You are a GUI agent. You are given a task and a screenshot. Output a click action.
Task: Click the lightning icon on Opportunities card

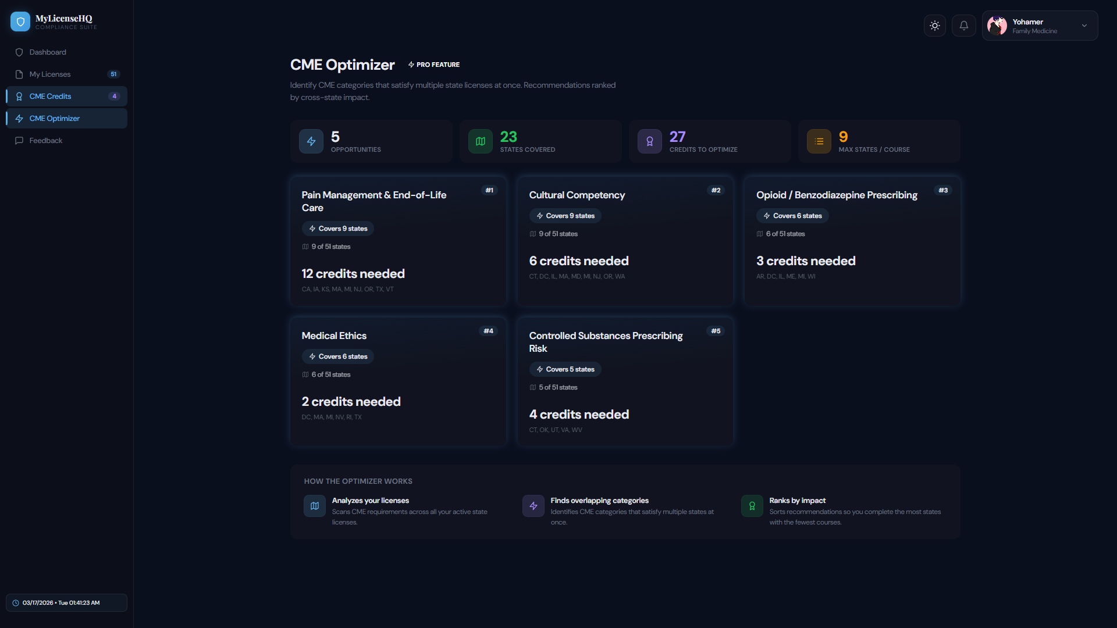click(311, 141)
